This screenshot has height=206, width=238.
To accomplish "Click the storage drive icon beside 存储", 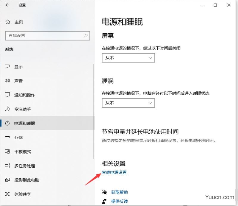I will (x=7, y=137).
